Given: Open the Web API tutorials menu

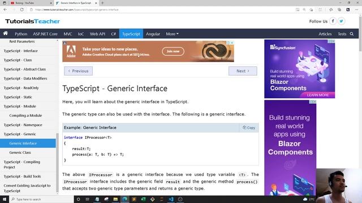Looking at the screenshot, I should point(97,34).
